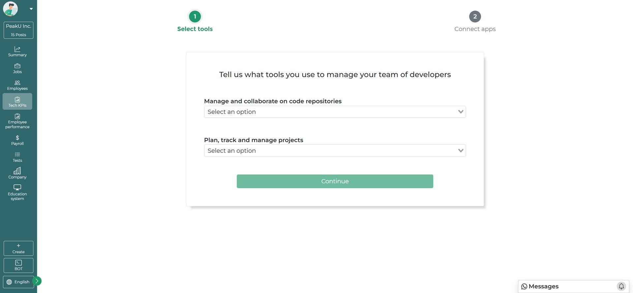This screenshot has height=293, width=633.
Task: Click the Create button
Action: (18, 248)
